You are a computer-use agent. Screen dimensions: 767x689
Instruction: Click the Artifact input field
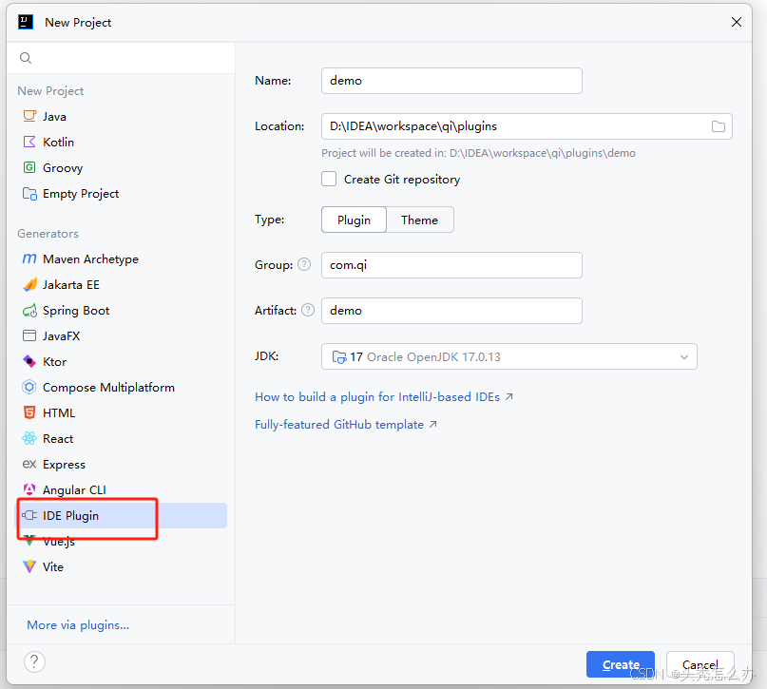pyautogui.click(x=451, y=311)
